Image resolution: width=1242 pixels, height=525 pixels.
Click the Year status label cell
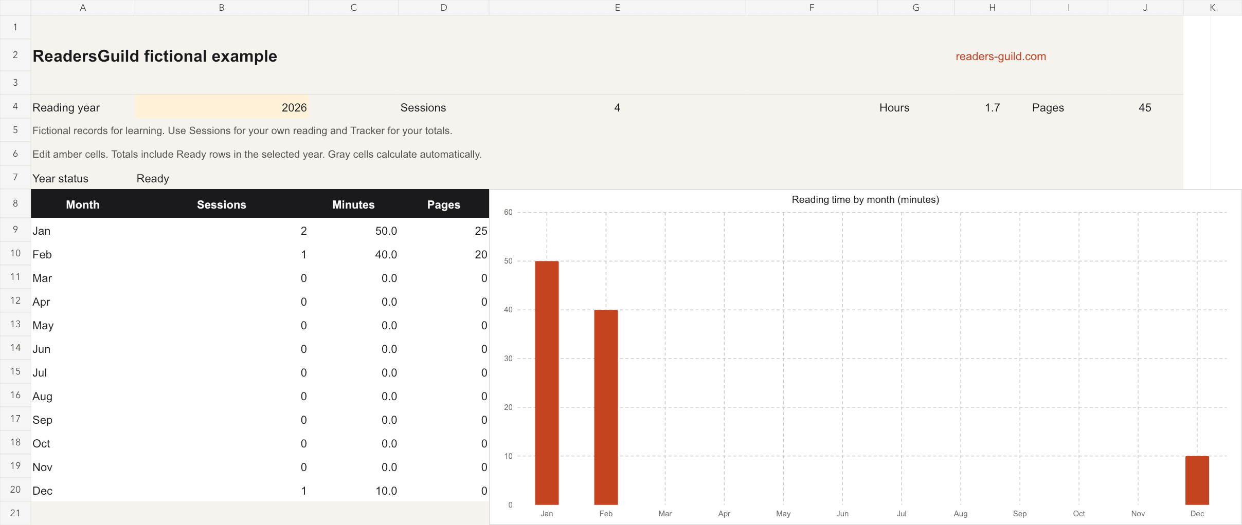point(83,178)
